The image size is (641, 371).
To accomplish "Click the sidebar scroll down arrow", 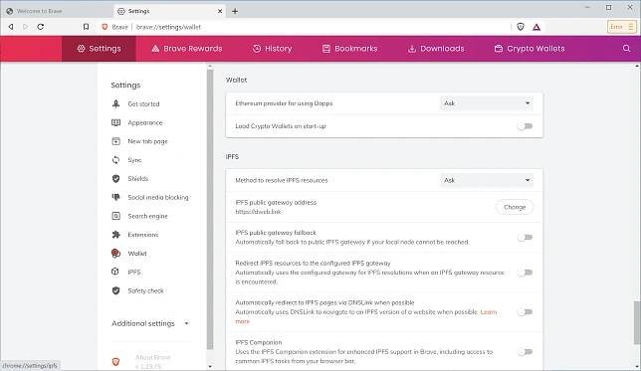I will (210, 366).
